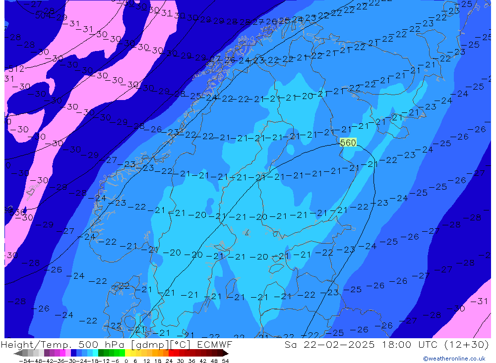Click the light pink swatch left of the dark blue one
Image resolution: width=496 pixels, height=363 pixels.
point(68,353)
